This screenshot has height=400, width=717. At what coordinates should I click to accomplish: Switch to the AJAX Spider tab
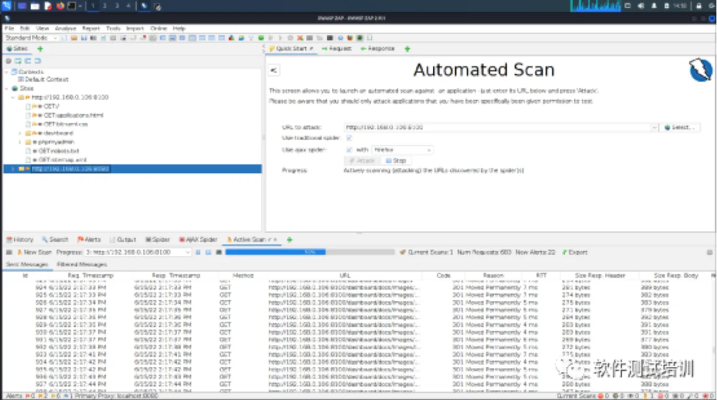tap(198, 239)
